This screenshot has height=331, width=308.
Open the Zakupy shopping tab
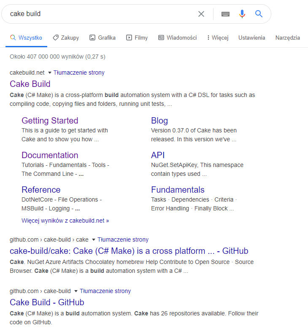(66, 38)
